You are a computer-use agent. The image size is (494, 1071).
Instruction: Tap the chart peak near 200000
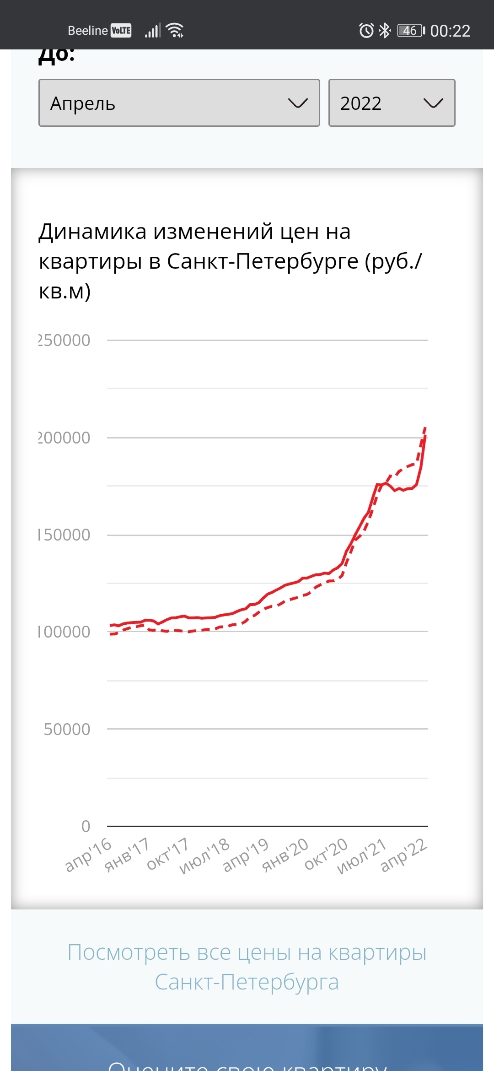(x=425, y=430)
